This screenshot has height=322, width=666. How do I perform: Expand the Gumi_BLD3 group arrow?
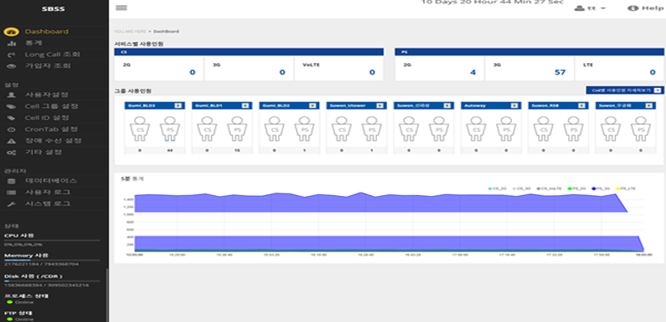tap(178, 105)
